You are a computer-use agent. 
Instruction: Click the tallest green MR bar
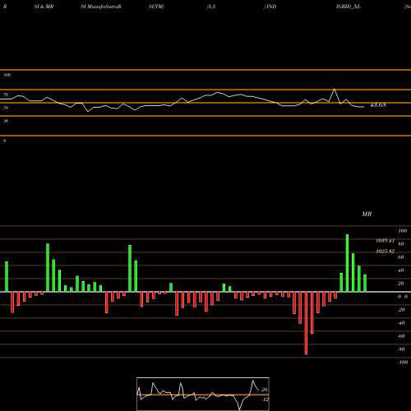tap(347, 263)
